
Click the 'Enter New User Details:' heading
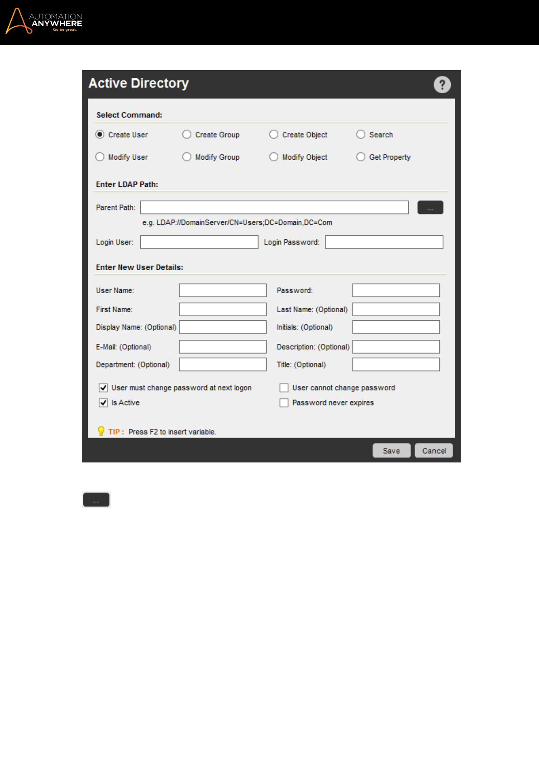click(x=139, y=267)
